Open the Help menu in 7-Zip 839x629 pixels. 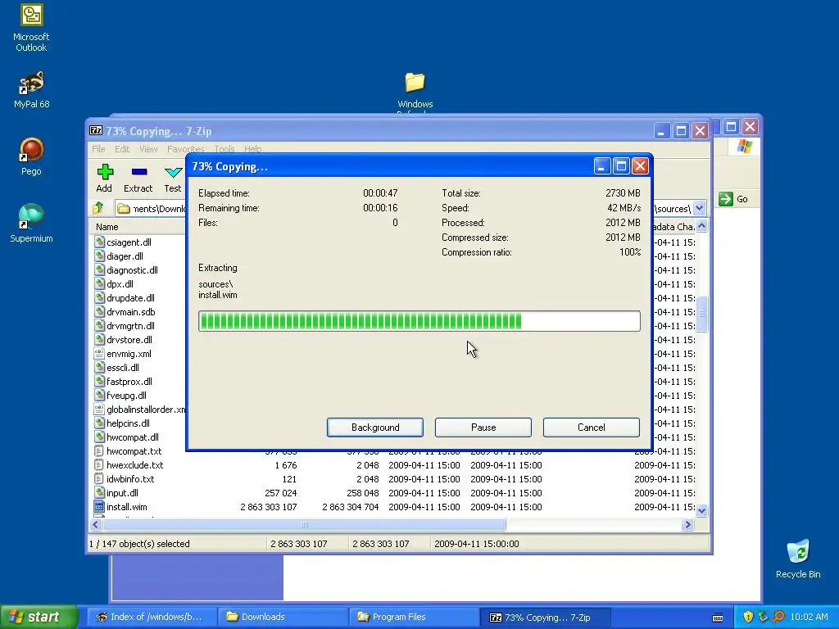click(x=252, y=149)
